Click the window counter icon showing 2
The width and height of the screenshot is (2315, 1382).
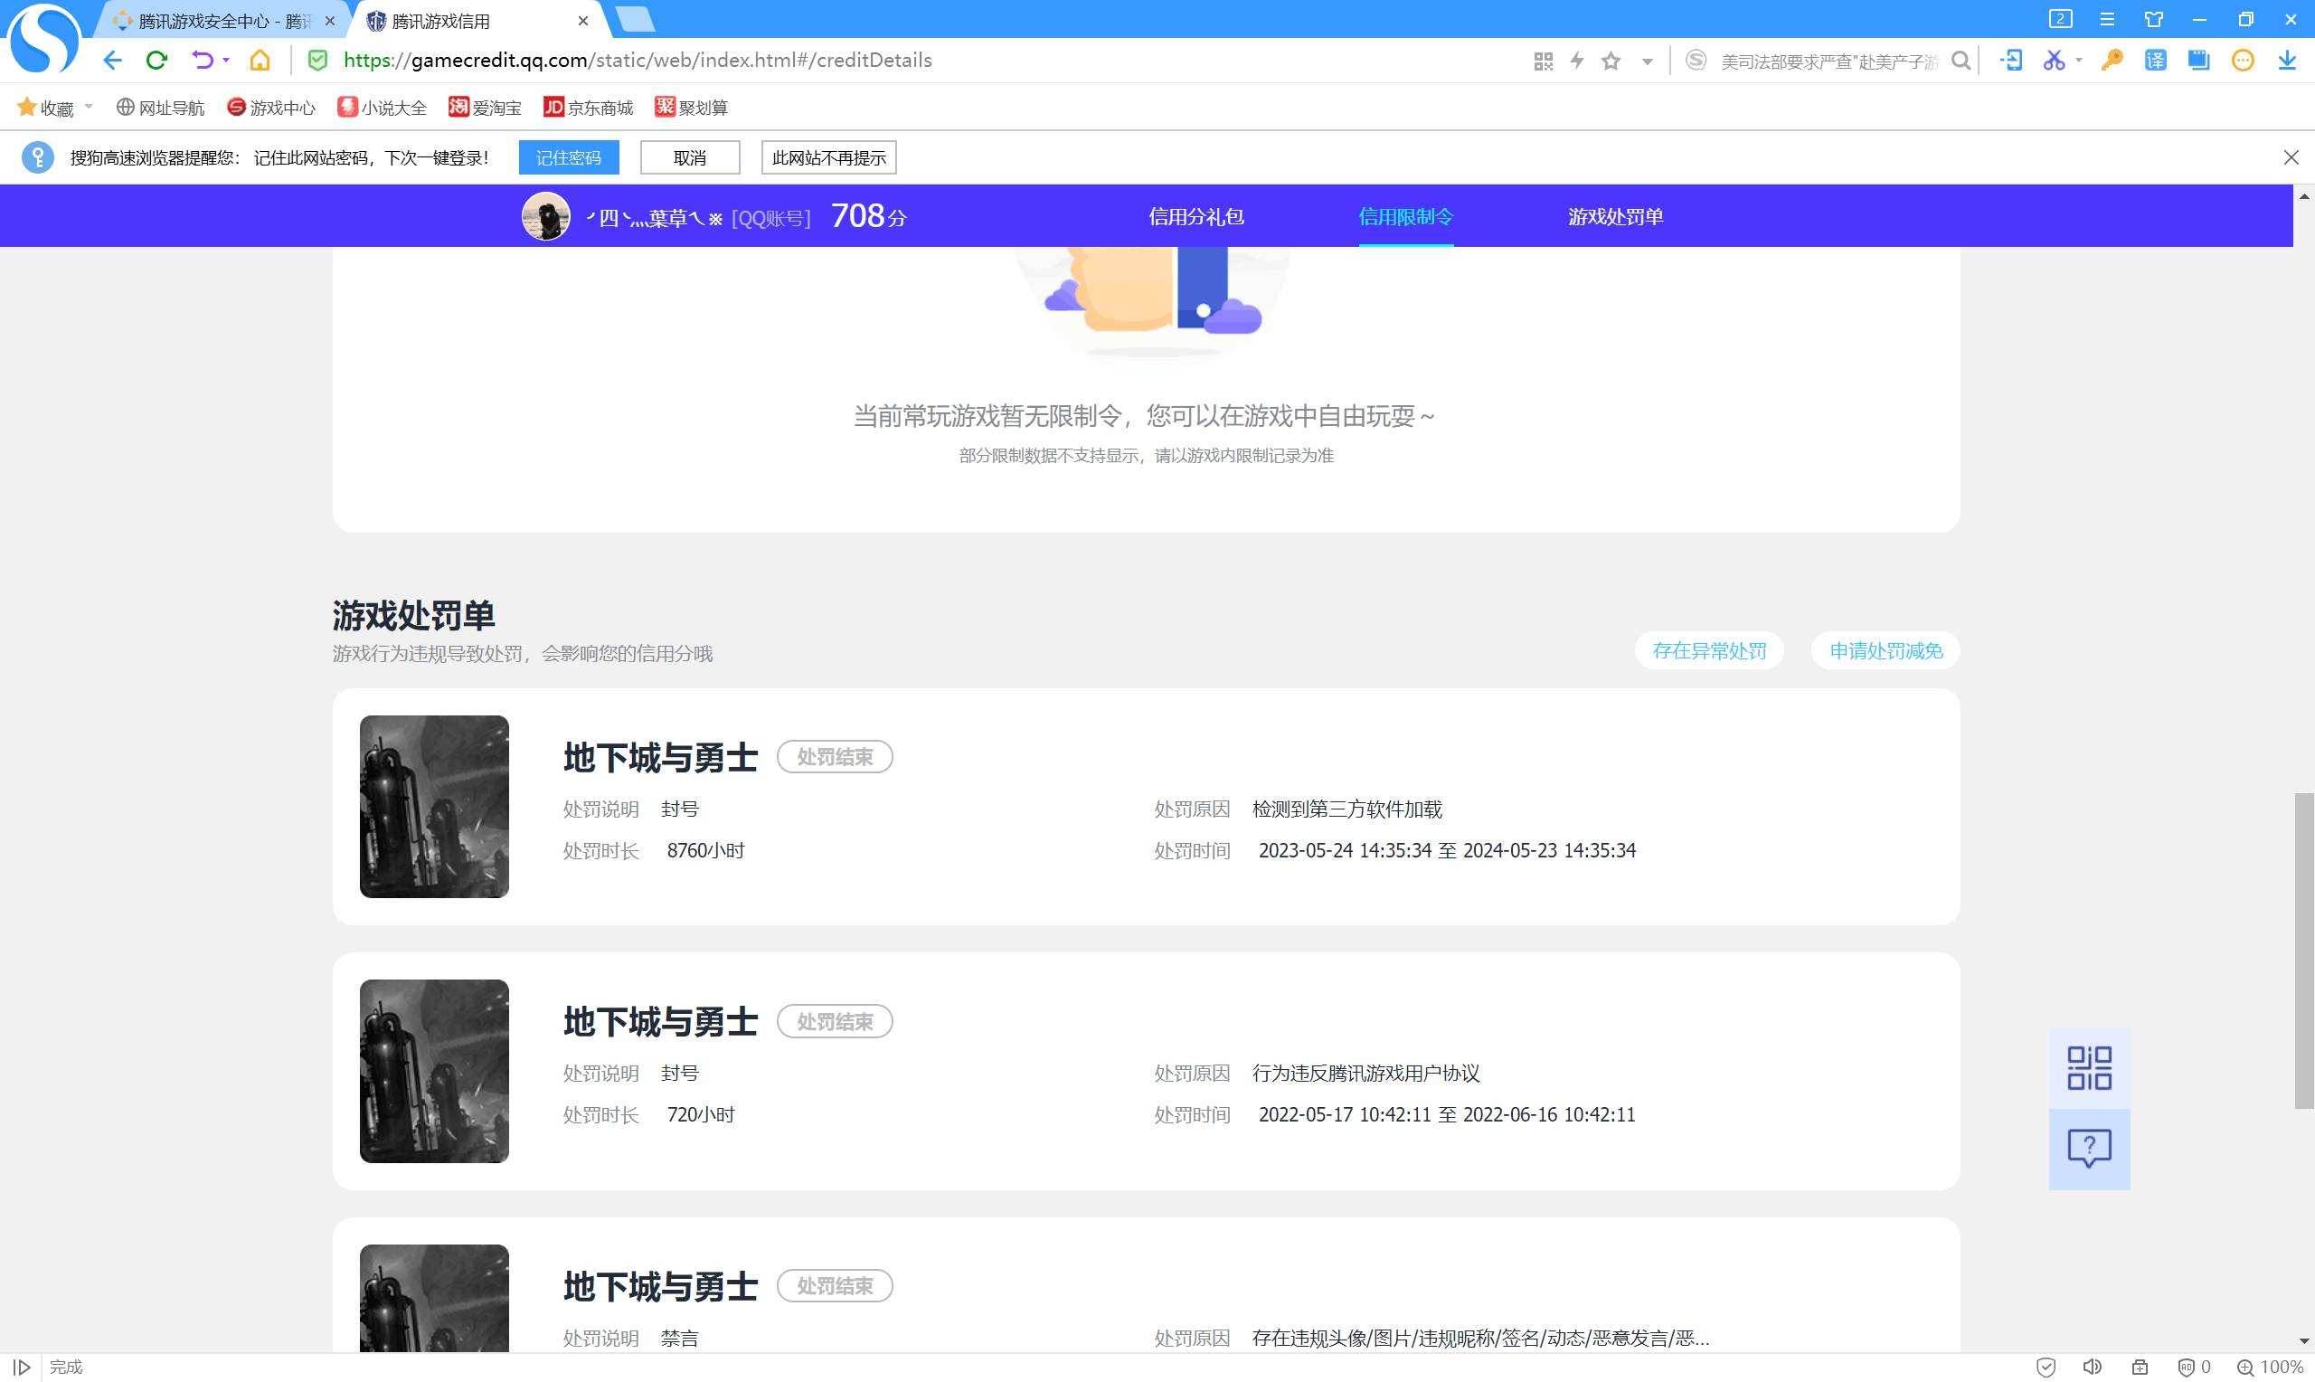coord(2061,19)
